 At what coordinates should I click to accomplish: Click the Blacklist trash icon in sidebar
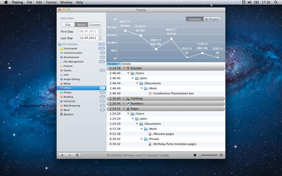pyautogui.click(x=62, y=114)
